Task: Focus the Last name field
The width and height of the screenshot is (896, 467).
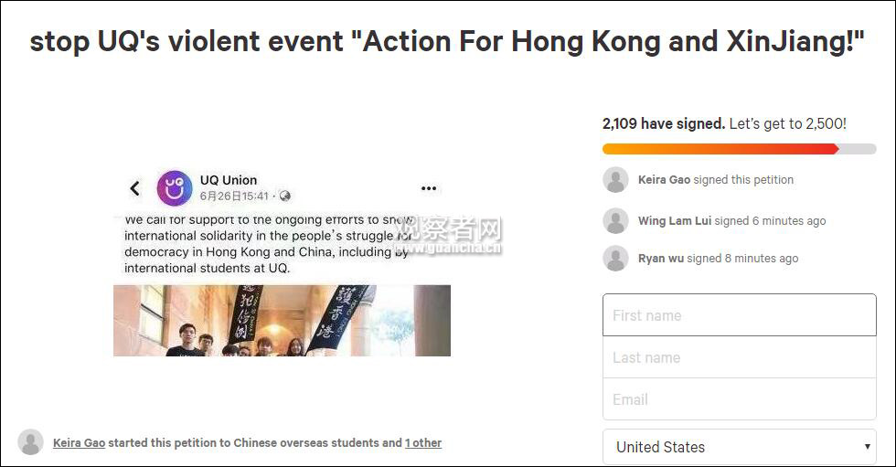Action: tap(739, 357)
